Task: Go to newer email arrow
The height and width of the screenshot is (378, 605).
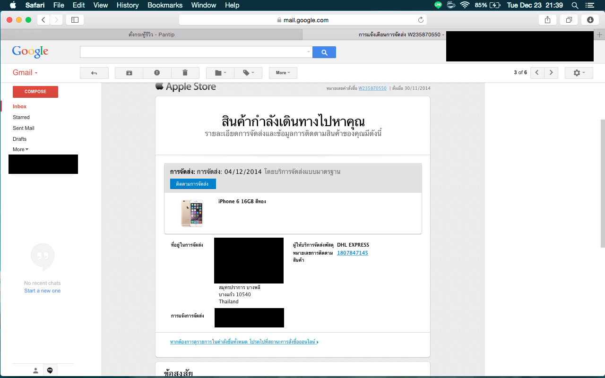Action: point(537,73)
